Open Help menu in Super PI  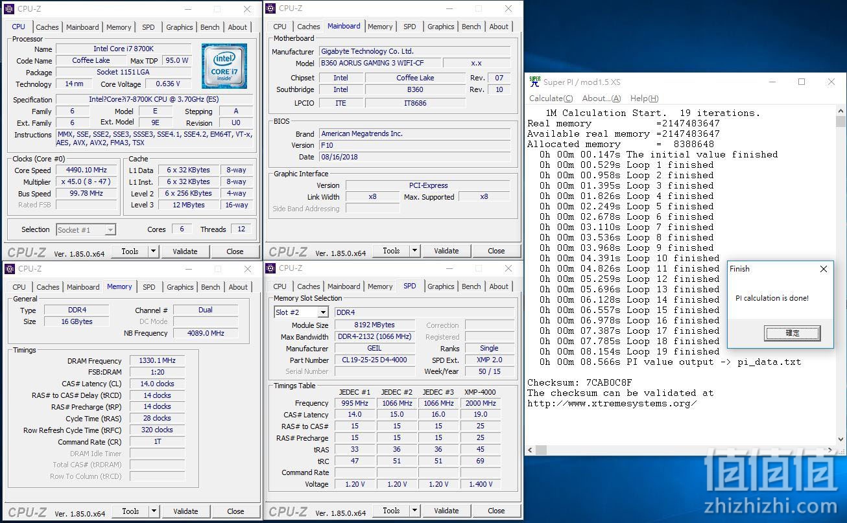[x=644, y=99]
